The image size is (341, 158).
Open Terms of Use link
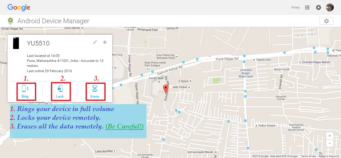(x=308, y=156)
